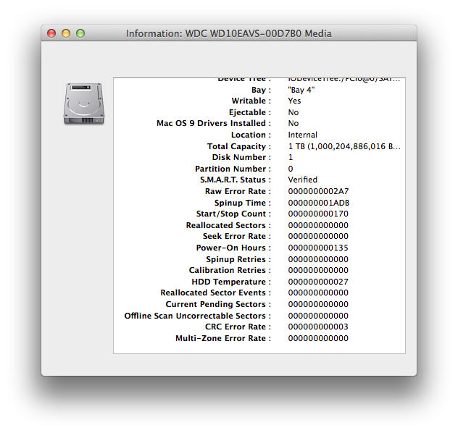Viewport: 458px width, 433px height.
Task: Select the zero value beside Seek Error Rate
Action: [318, 236]
